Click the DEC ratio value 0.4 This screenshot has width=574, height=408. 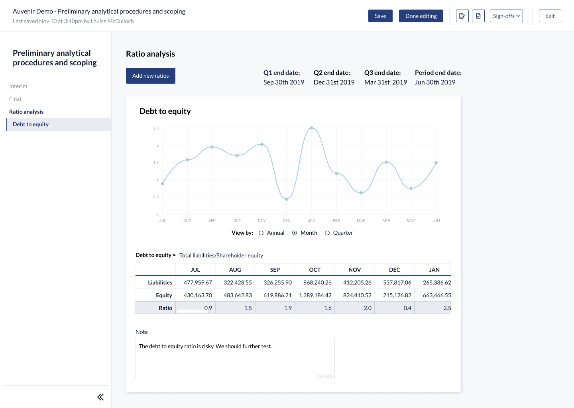[407, 308]
